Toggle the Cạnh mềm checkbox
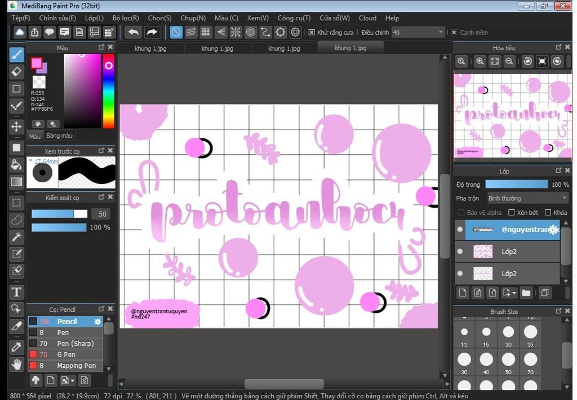 pyautogui.click(x=454, y=32)
